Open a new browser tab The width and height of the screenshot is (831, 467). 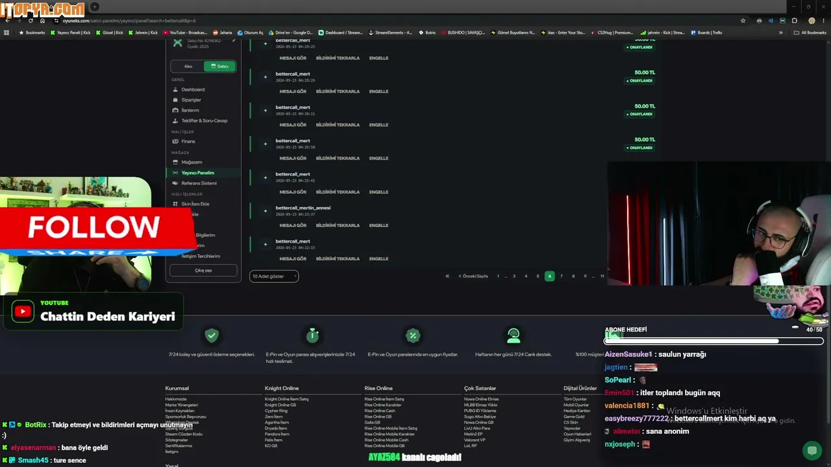94,7
